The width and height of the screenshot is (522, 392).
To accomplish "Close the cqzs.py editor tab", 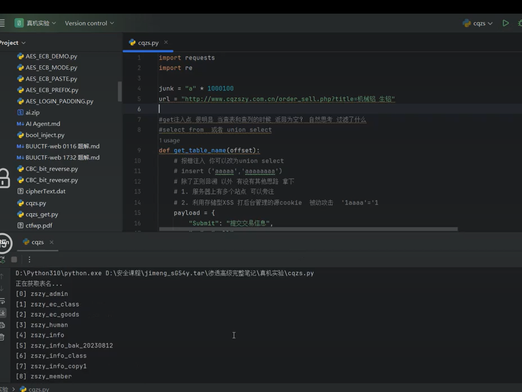I will pos(166,42).
